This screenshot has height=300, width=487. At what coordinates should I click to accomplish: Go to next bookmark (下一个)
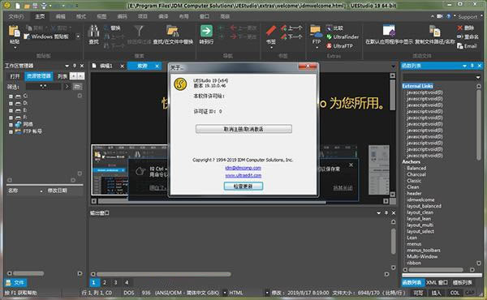click(291, 37)
